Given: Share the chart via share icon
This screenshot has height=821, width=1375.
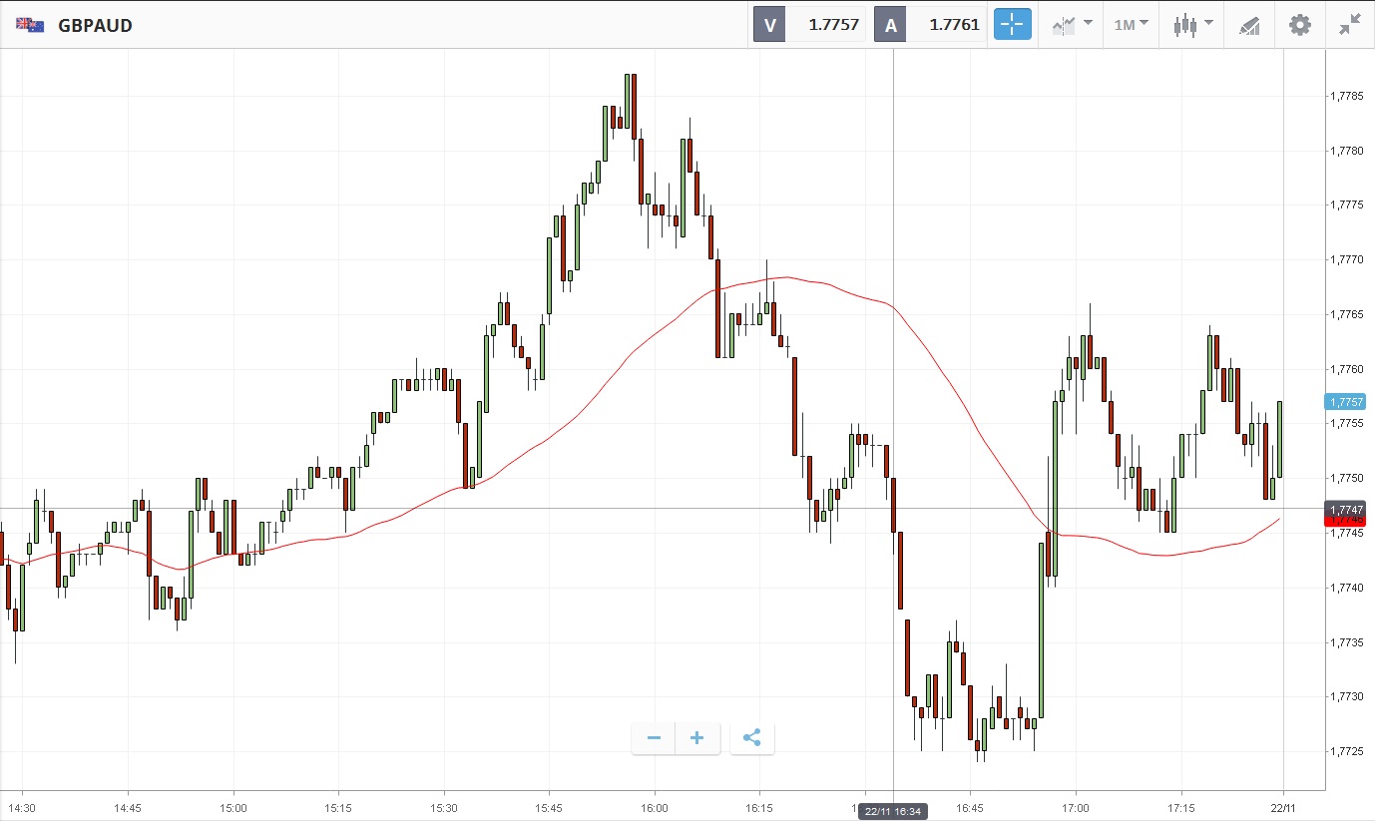Looking at the screenshot, I should 752,738.
